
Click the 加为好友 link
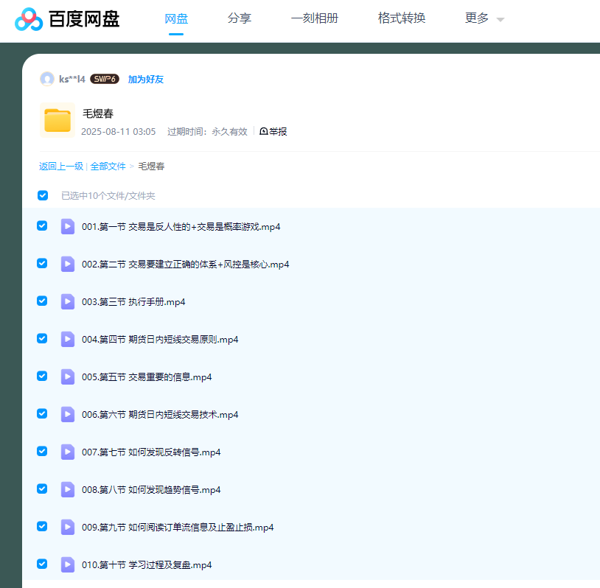pyautogui.click(x=146, y=80)
